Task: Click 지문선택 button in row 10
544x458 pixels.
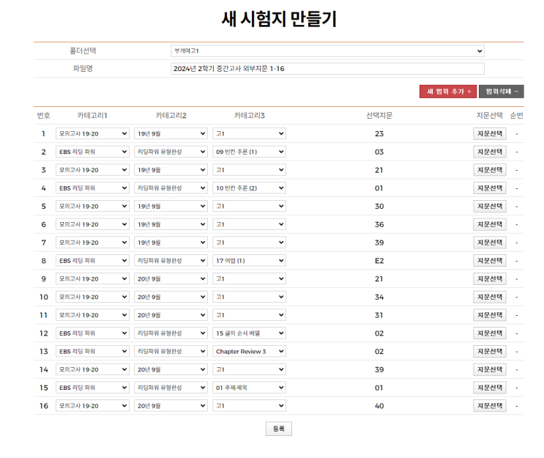Action: 490,297
